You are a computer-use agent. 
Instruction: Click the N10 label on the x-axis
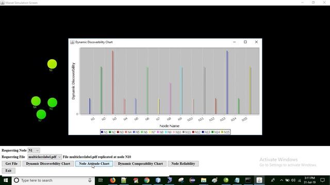click(190, 119)
